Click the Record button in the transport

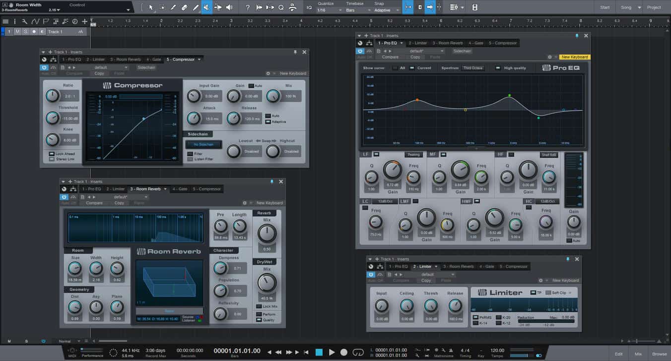[344, 352]
